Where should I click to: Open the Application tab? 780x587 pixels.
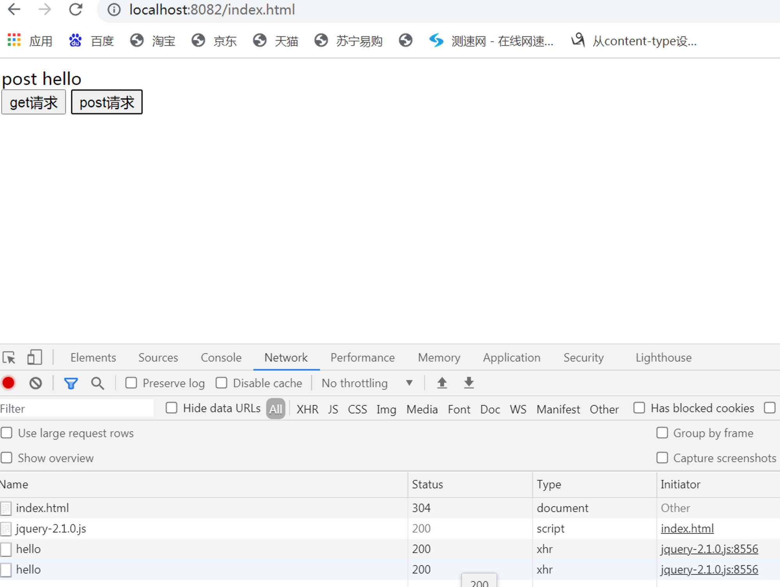(x=511, y=358)
